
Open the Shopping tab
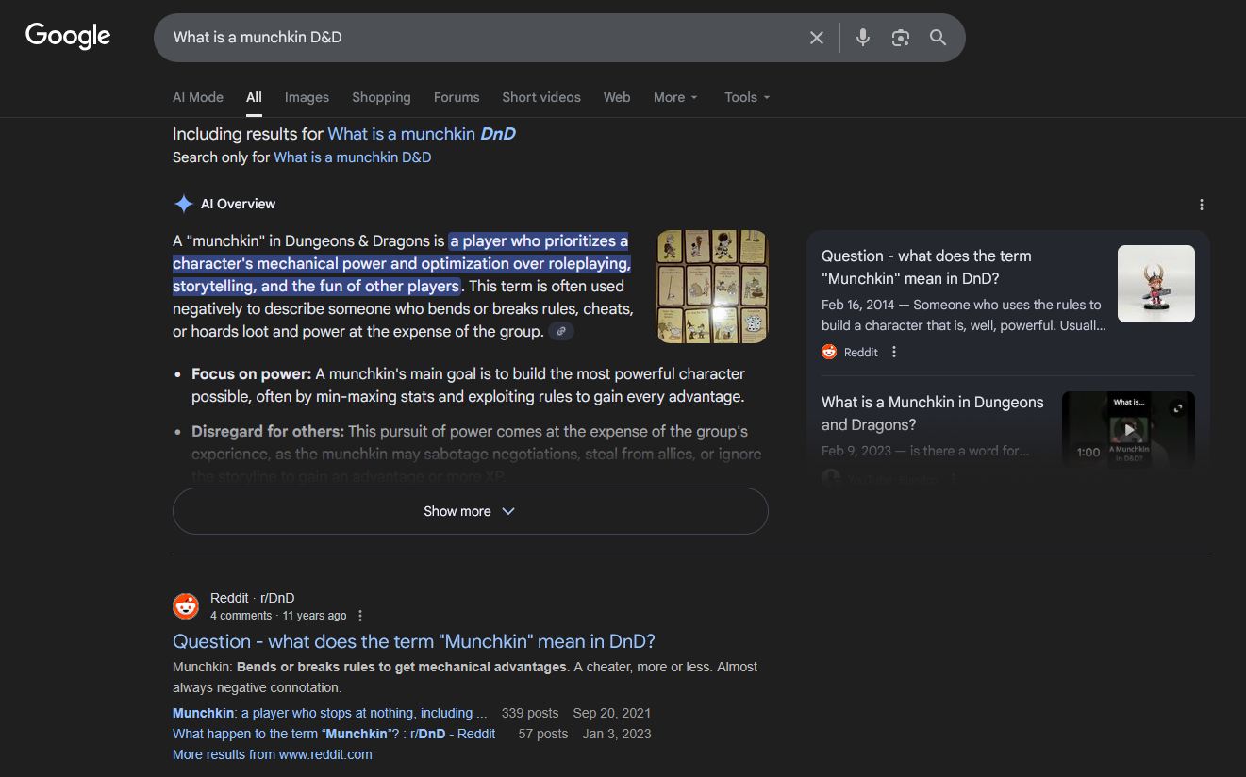(381, 97)
